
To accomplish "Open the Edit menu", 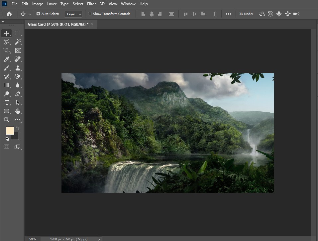I will pyautogui.click(x=25, y=4).
